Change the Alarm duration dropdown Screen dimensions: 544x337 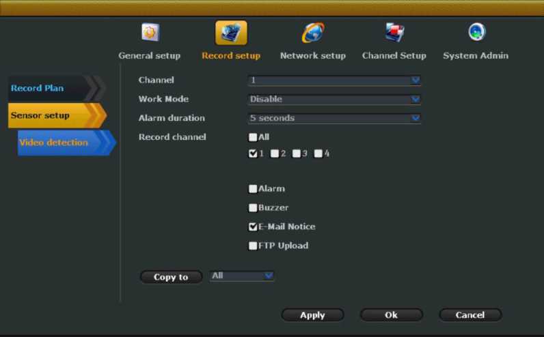coord(334,118)
